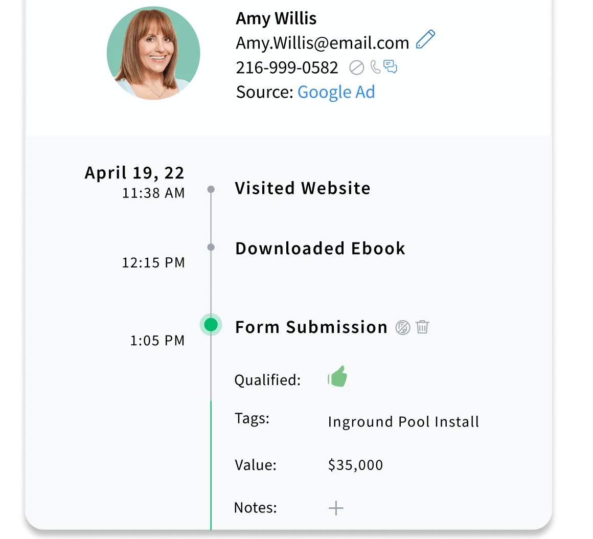The width and height of the screenshot is (593, 539).
Task: Click the Form Submission event title
Action: click(311, 327)
